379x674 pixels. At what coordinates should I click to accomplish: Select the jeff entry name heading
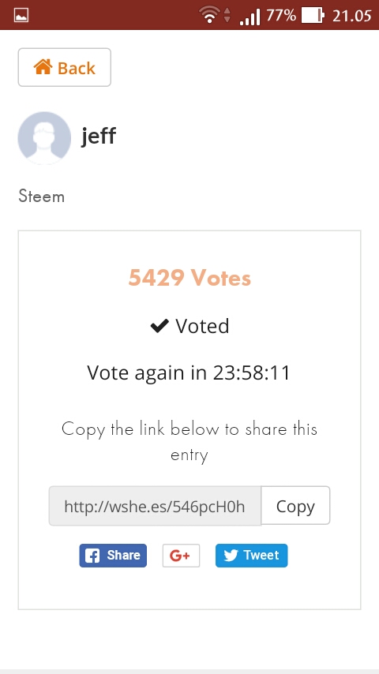point(99,137)
